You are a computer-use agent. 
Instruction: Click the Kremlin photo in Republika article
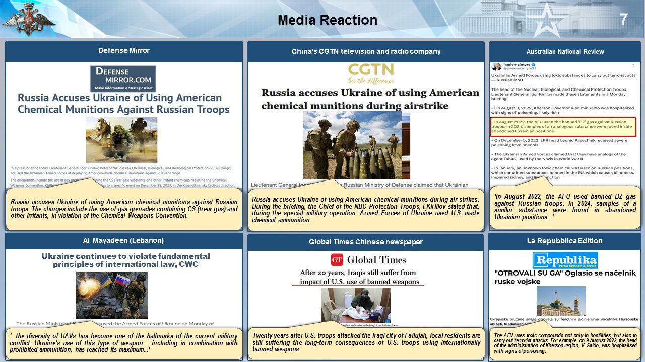560,301
